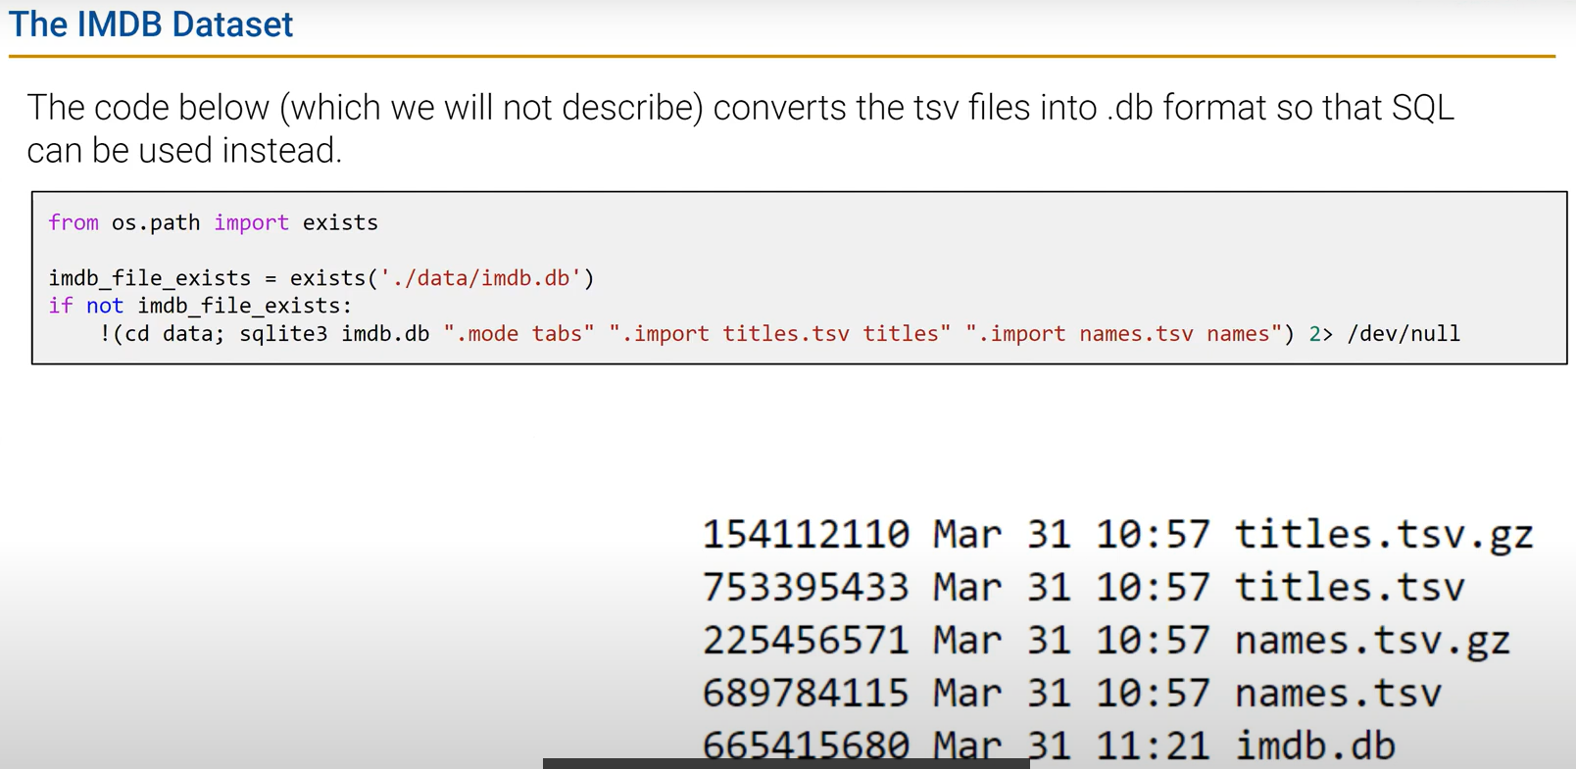Click the titles.tsv.gz file name

1383,535
